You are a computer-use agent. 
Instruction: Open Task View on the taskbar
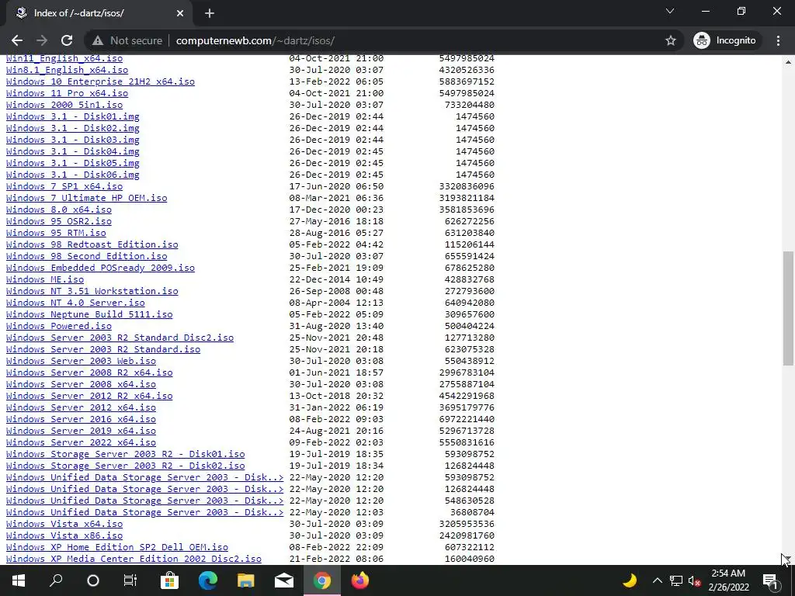130,580
